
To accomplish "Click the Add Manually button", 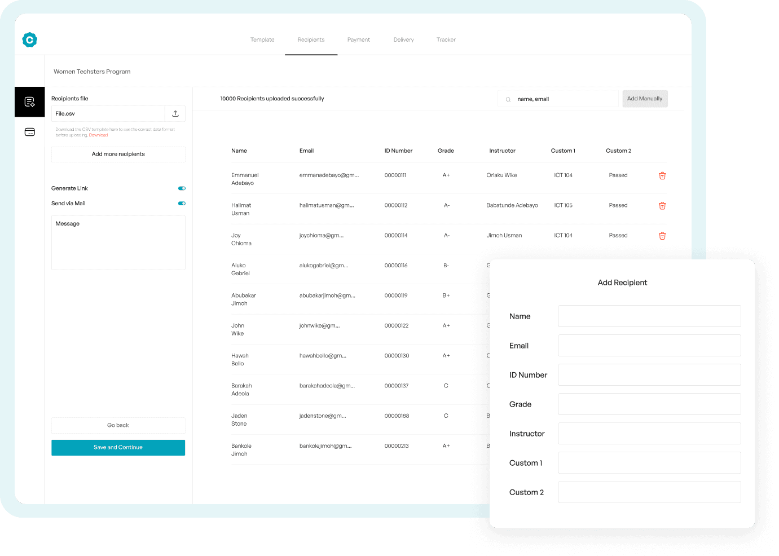I will tap(645, 99).
